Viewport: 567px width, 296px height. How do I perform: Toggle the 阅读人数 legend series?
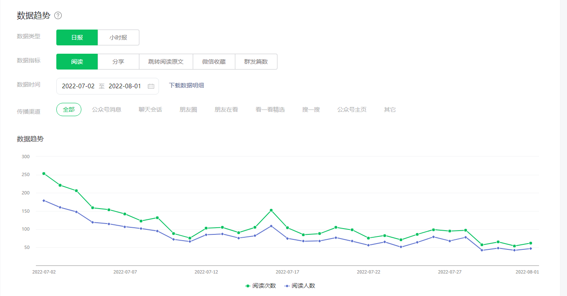[x=300, y=286]
